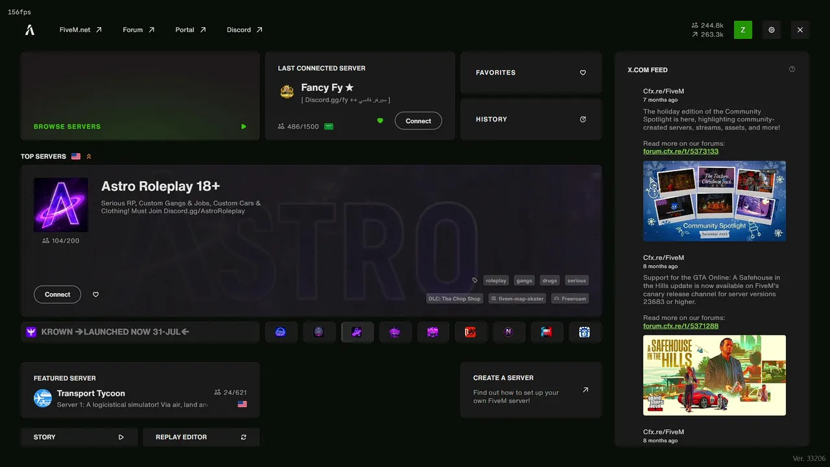Image resolution: width=830 pixels, height=467 pixels.
Task: Launch Story mode
Action: pos(79,437)
